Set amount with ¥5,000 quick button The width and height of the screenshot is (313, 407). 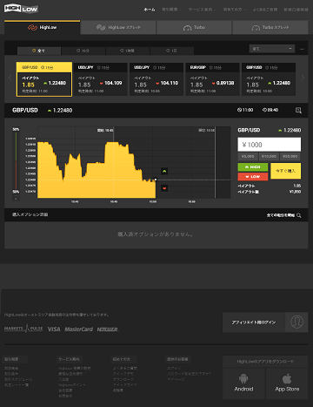[x=248, y=157]
